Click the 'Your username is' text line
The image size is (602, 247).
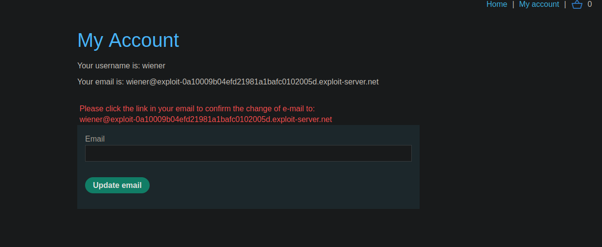(x=109, y=65)
